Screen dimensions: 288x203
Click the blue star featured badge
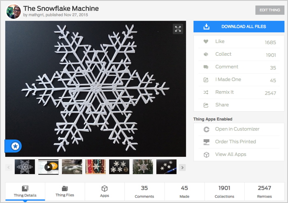15,146
